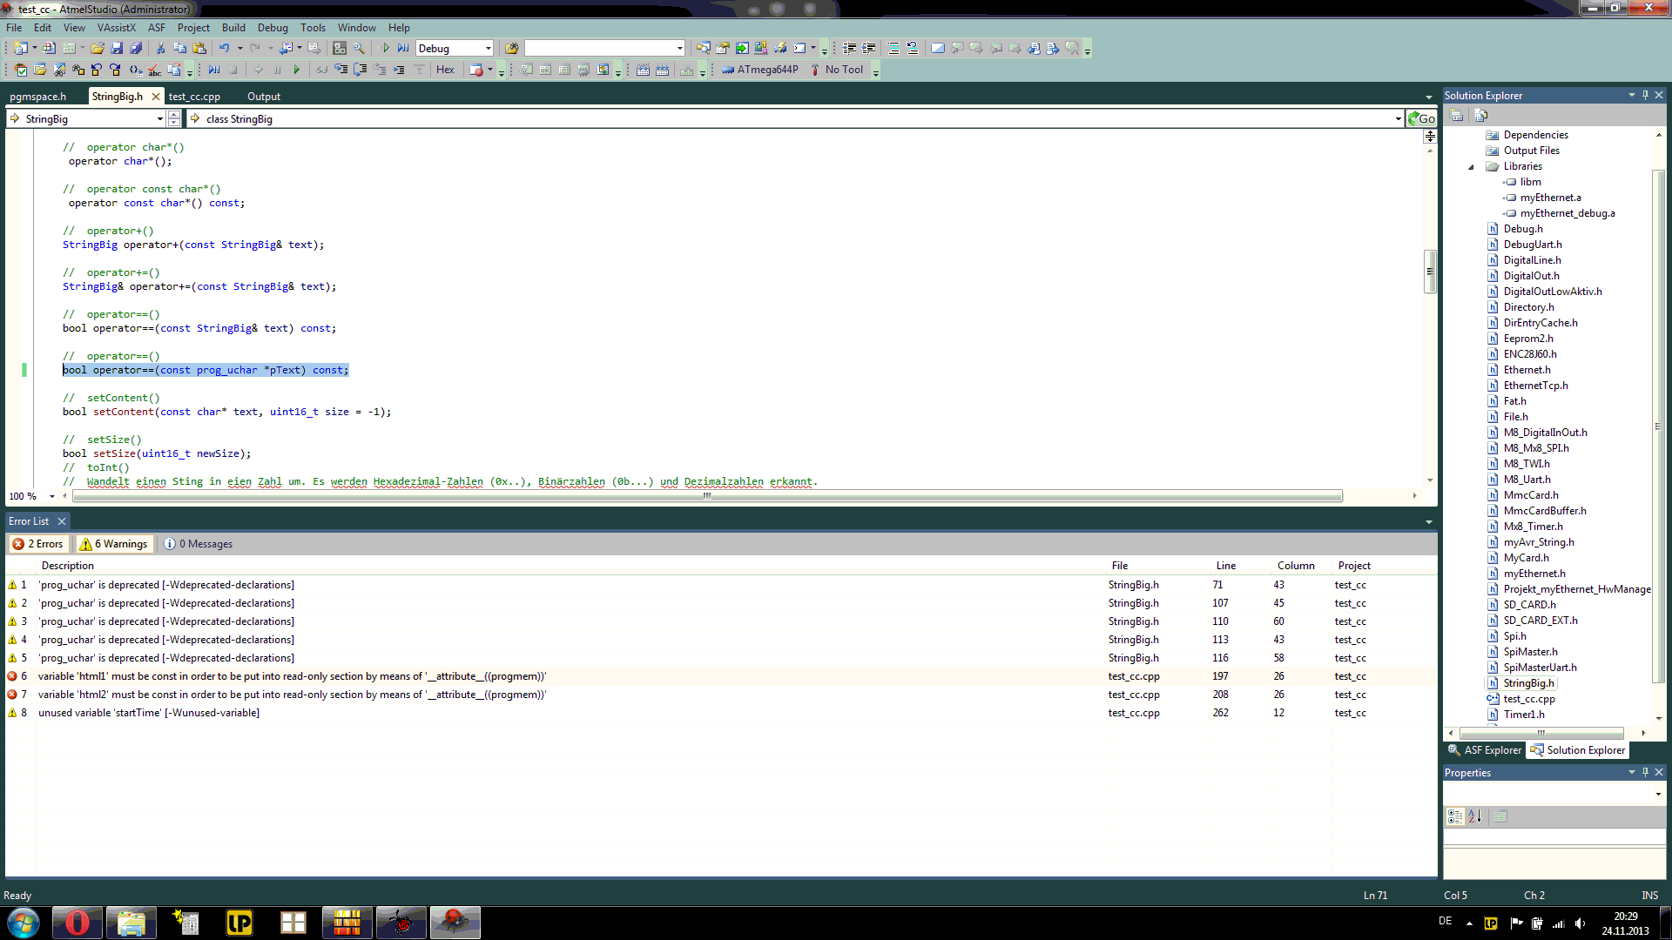
Task: Undo last edit with the Undo icon
Action: 225,48
